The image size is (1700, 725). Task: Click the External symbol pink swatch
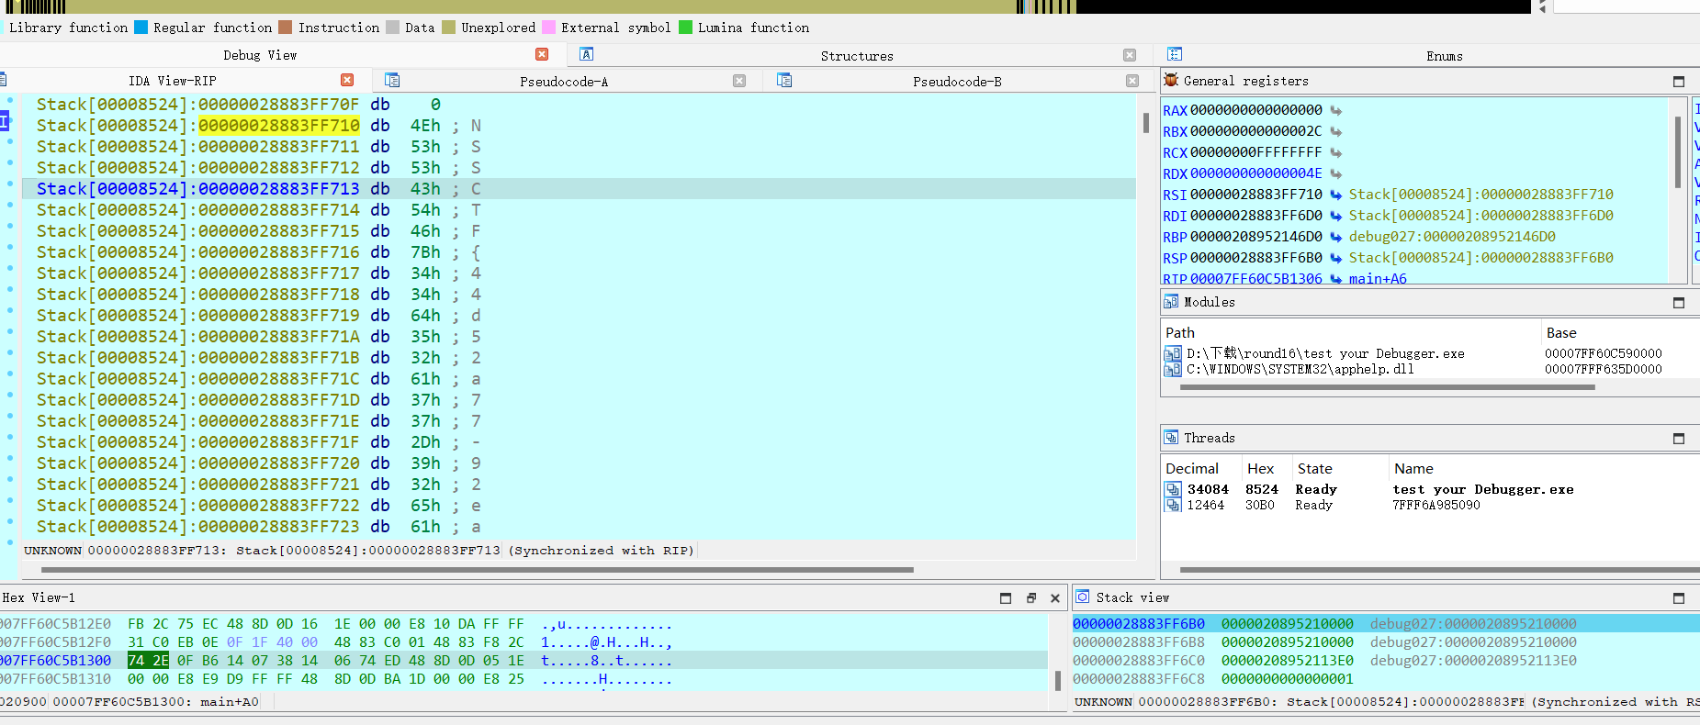(549, 28)
